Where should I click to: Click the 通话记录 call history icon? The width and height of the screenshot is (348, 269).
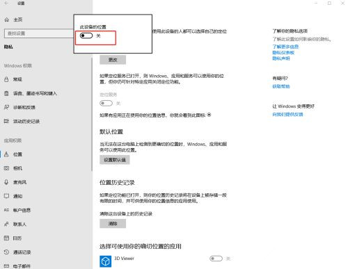pyautogui.click(x=6, y=252)
